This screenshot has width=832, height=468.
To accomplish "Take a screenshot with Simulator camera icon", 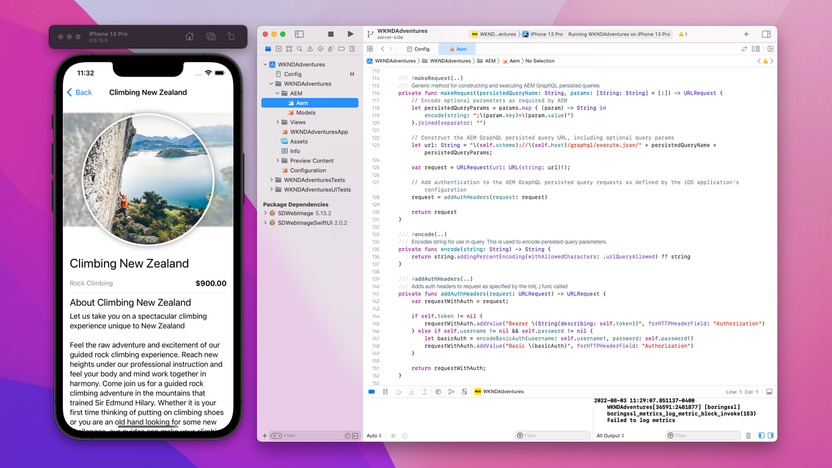I will (x=211, y=36).
